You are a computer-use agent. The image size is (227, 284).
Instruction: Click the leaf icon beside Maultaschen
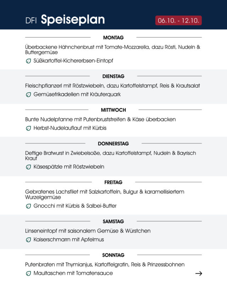click(28, 273)
